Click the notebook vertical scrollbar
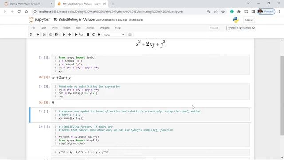The height and width of the screenshot is (160, 284). 282,96
